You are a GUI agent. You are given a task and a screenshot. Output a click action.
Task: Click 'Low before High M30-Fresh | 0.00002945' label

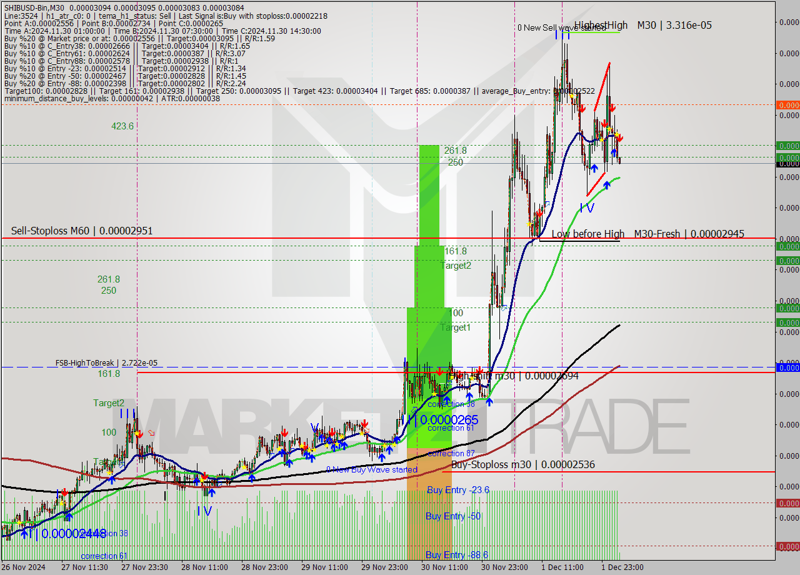click(648, 234)
